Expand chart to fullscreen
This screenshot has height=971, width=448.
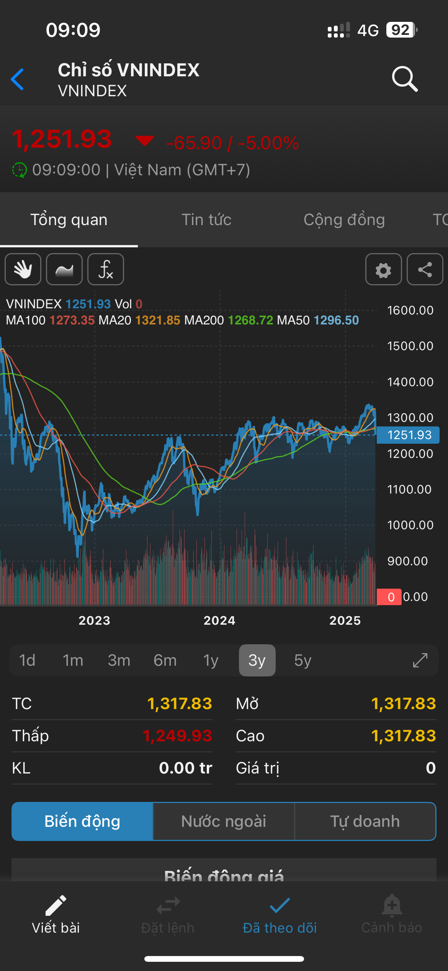click(x=420, y=660)
